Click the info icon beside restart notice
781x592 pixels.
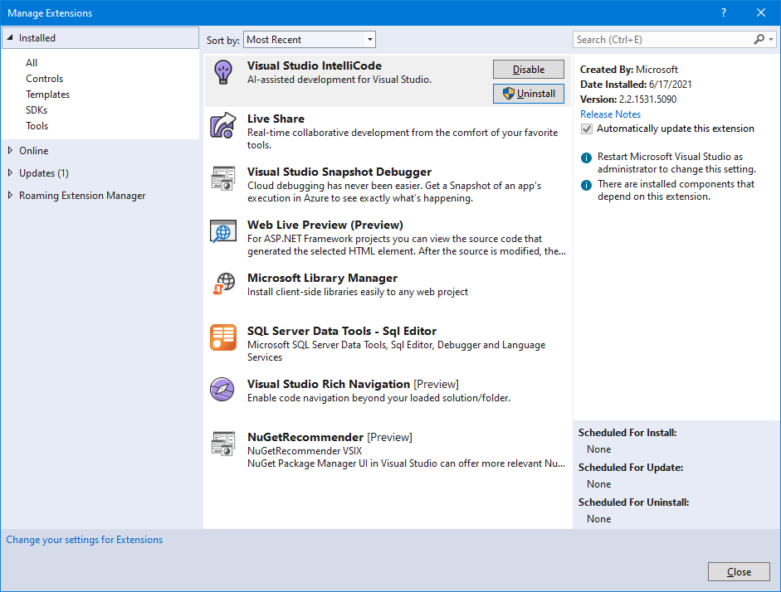[x=587, y=157]
